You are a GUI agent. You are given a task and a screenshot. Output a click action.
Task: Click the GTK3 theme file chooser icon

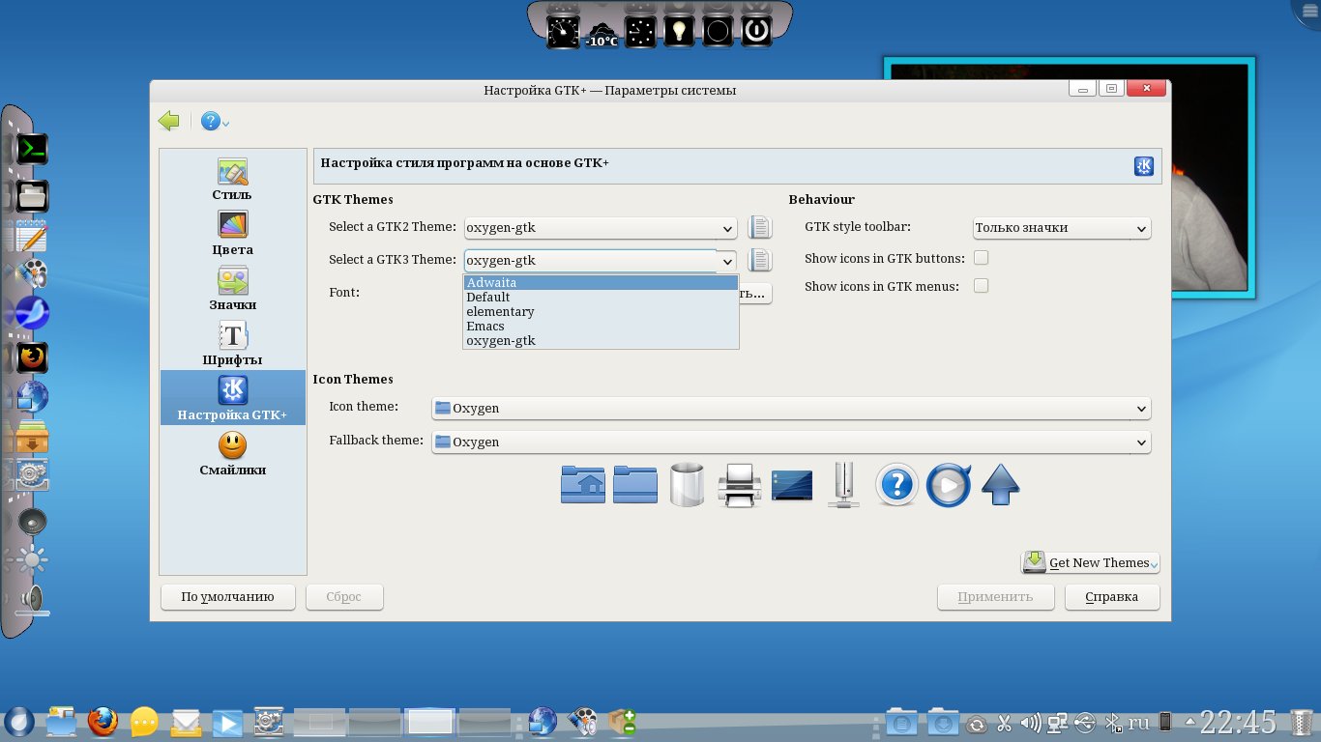[760, 260]
